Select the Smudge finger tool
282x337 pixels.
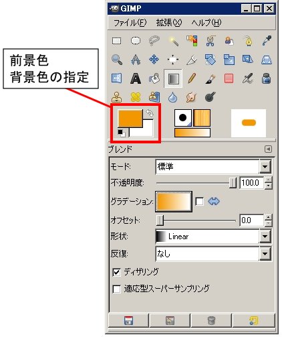[x=192, y=97]
